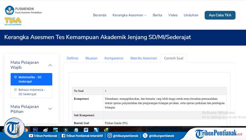Click the Kompetensi description paragraph
This screenshot has width=246, height=140.
pyautogui.click(x=165, y=103)
